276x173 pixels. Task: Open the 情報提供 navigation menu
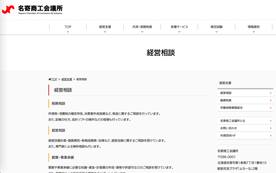[254, 27]
